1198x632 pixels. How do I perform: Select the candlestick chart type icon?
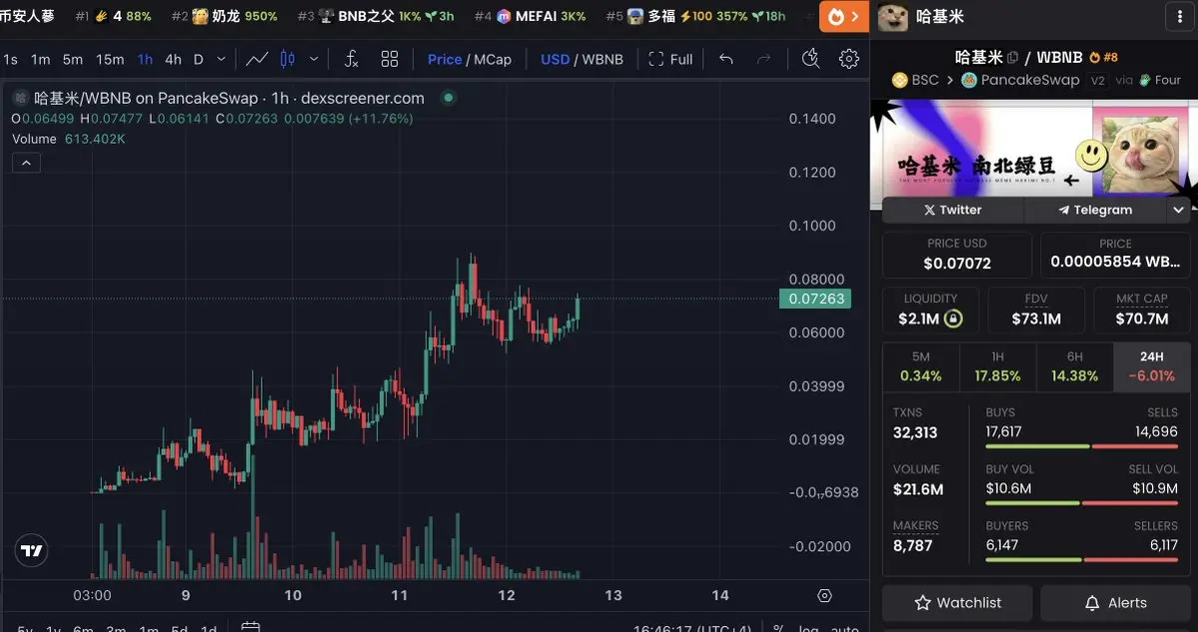pyautogui.click(x=288, y=59)
